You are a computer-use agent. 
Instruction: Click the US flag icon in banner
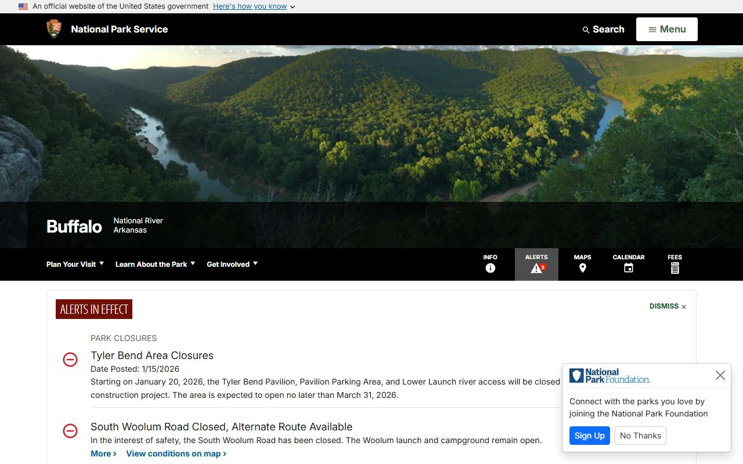23,6
